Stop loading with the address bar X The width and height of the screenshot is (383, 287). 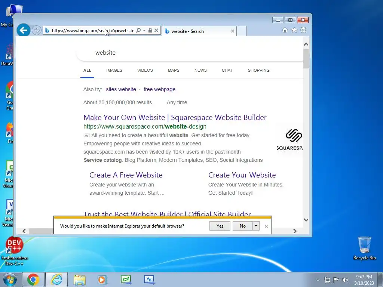coord(156,30)
